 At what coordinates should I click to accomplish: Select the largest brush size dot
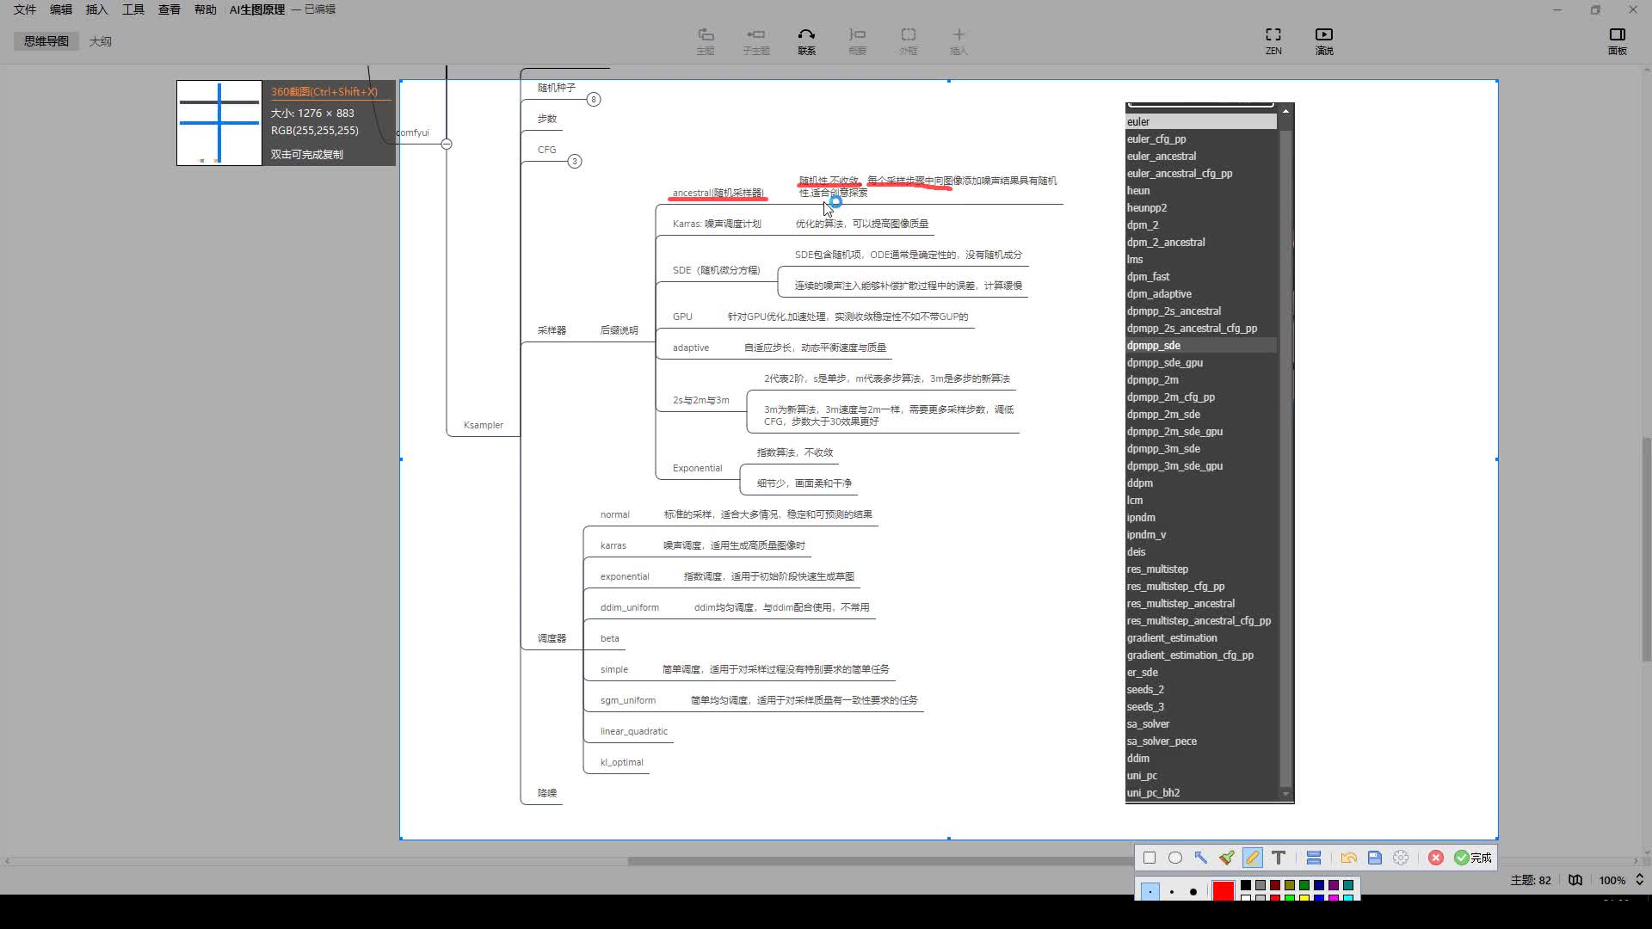1193,892
